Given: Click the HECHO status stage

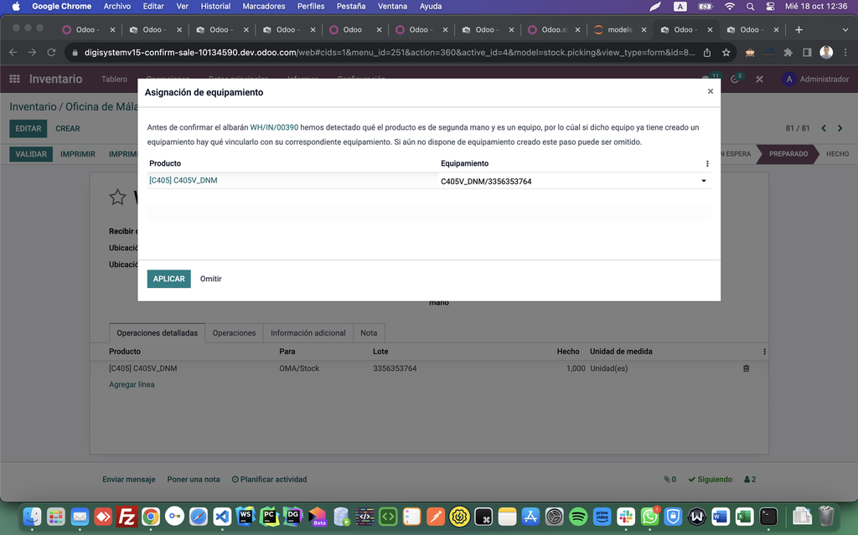Looking at the screenshot, I should click(x=837, y=154).
